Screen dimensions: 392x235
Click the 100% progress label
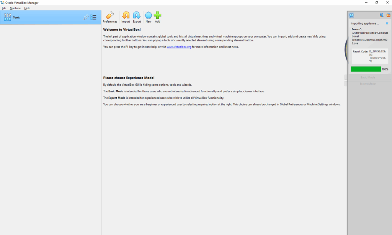tap(385, 69)
